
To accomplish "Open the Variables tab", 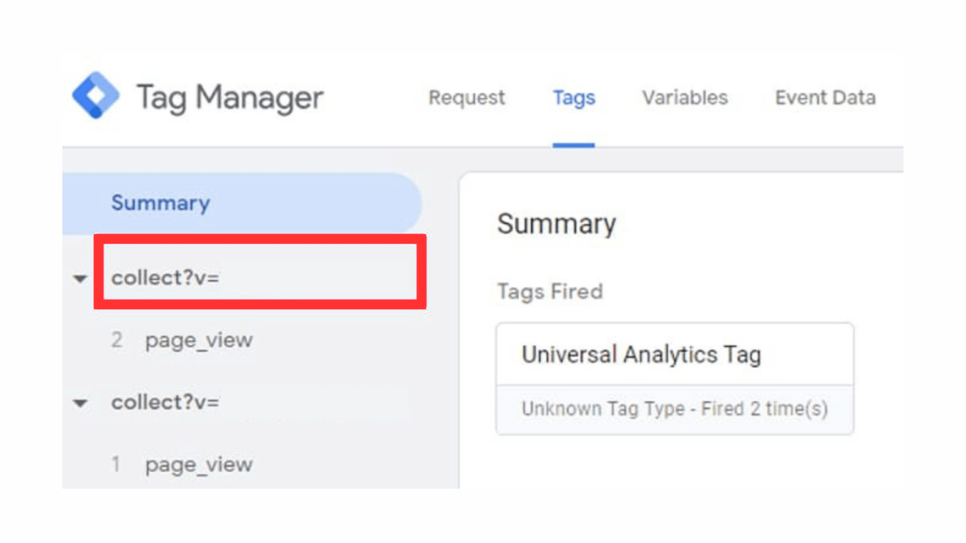I will tap(684, 97).
